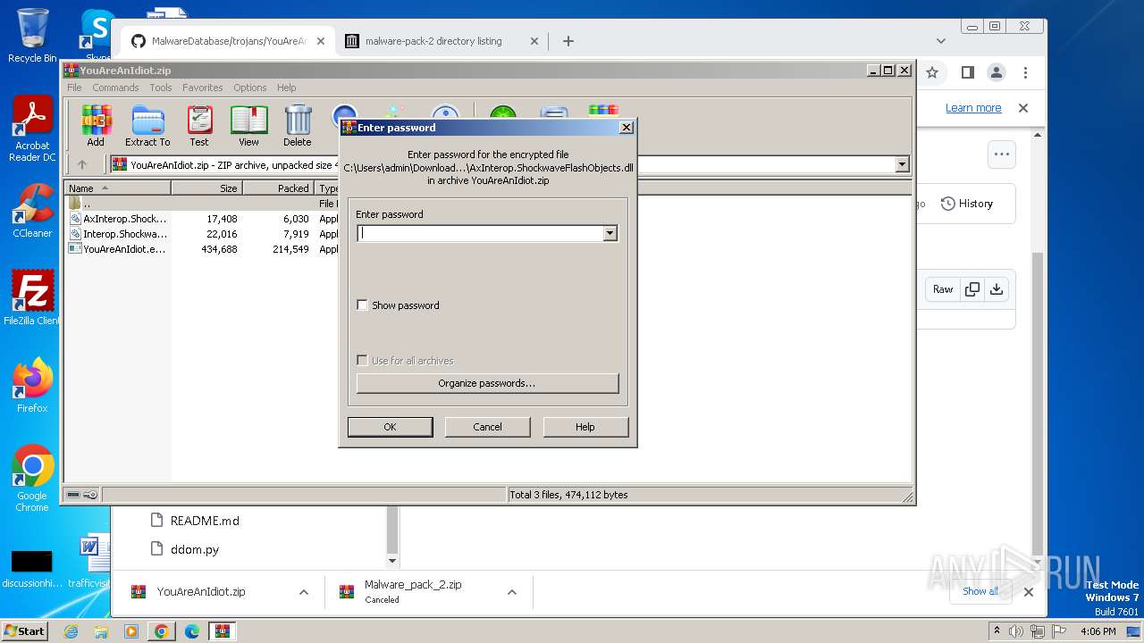Download raw file icon on GitHub
Viewport: 1144px width, 643px height.
coord(997,289)
